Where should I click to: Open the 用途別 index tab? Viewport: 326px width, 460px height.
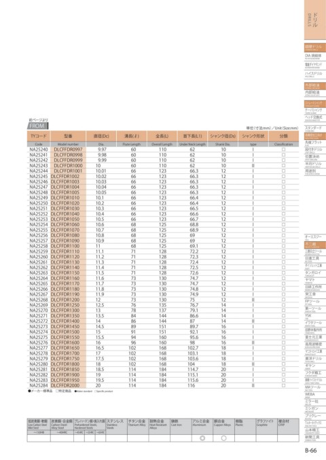click(x=315, y=172)
